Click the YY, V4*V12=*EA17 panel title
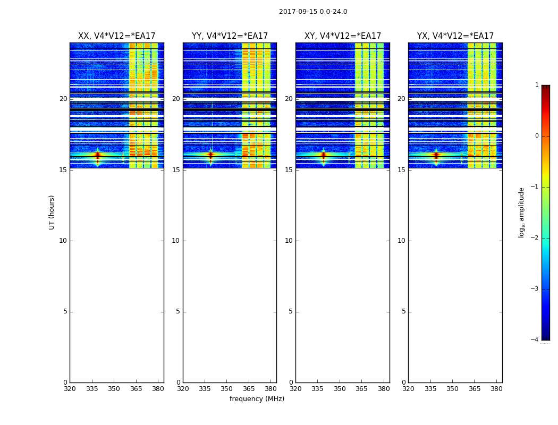 (230, 36)
